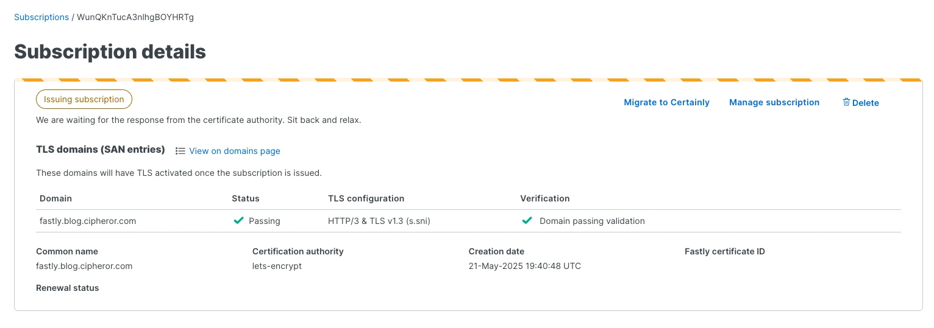Click the lets-encrypt certification authority value
This screenshot has width=934, height=328.
tap(277, 266)
